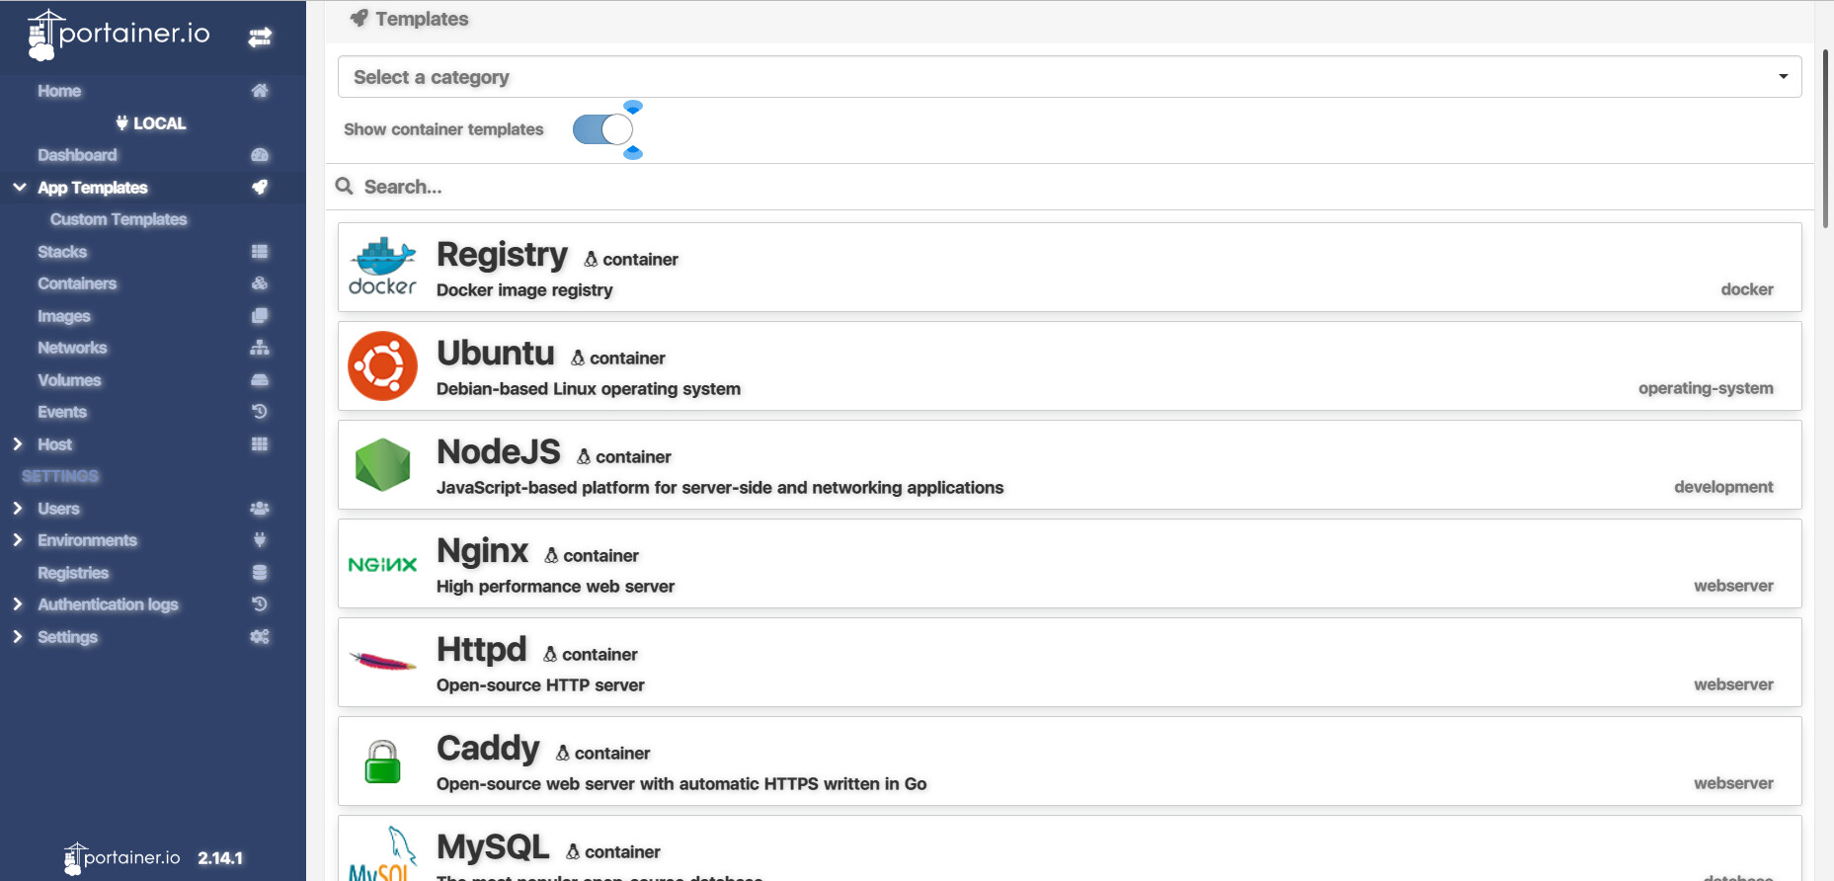Viewport: 1834px width, 881px height.
Task: Click the Networks sitemap icon
Action: click(x=260, y=348)
